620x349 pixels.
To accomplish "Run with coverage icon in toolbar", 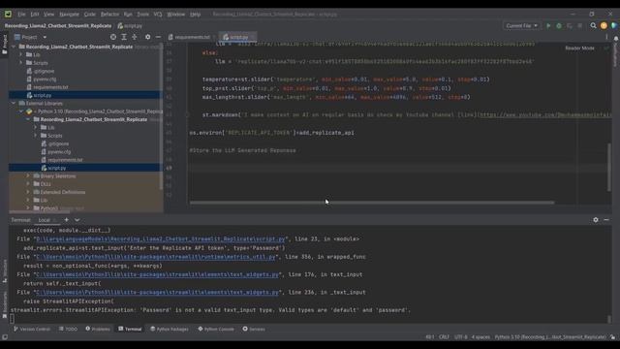I will click(570, 26).
